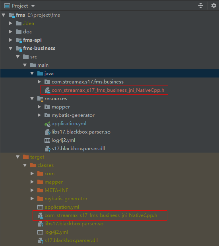Collapse the java source folder

[32, 74]
